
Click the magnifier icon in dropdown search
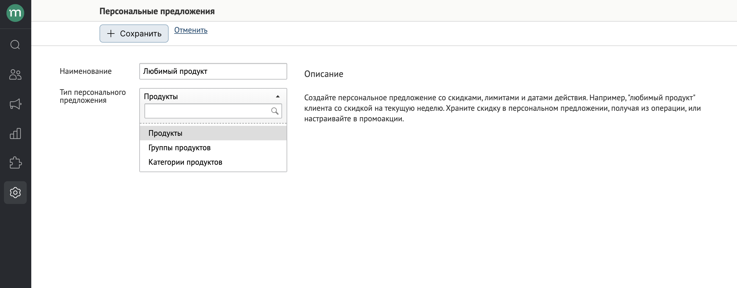(275, 111)
